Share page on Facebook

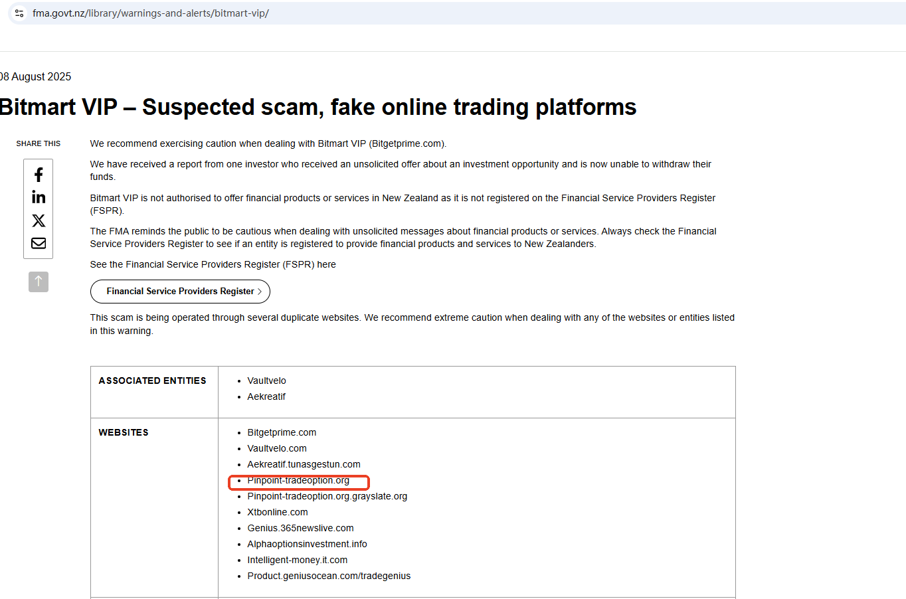(39, 175)
